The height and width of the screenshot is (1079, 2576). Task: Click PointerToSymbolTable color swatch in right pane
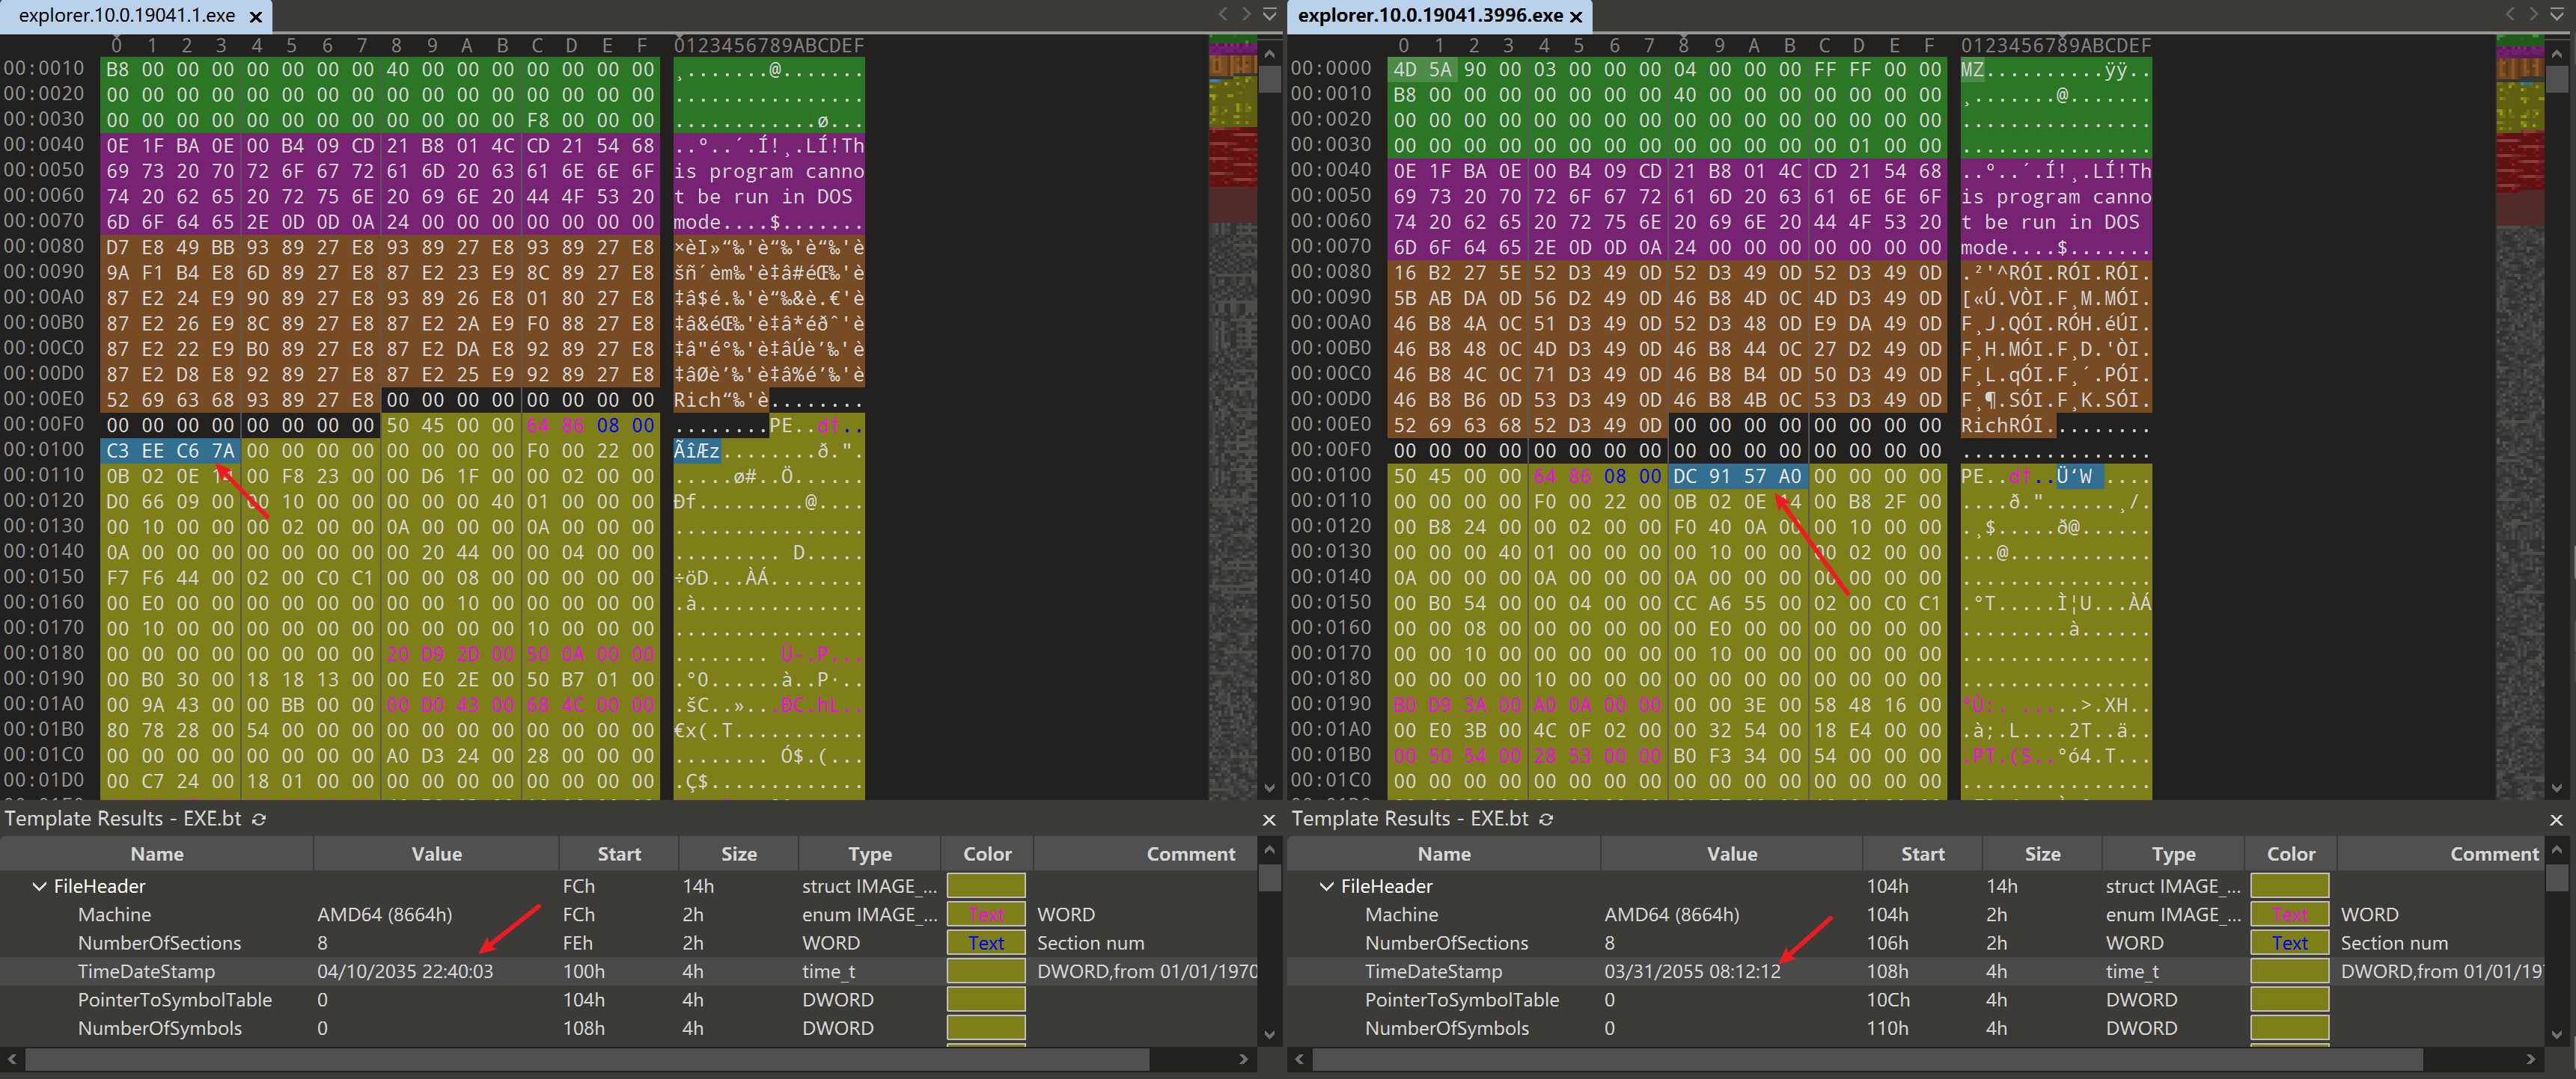[x=2290, y=999]
